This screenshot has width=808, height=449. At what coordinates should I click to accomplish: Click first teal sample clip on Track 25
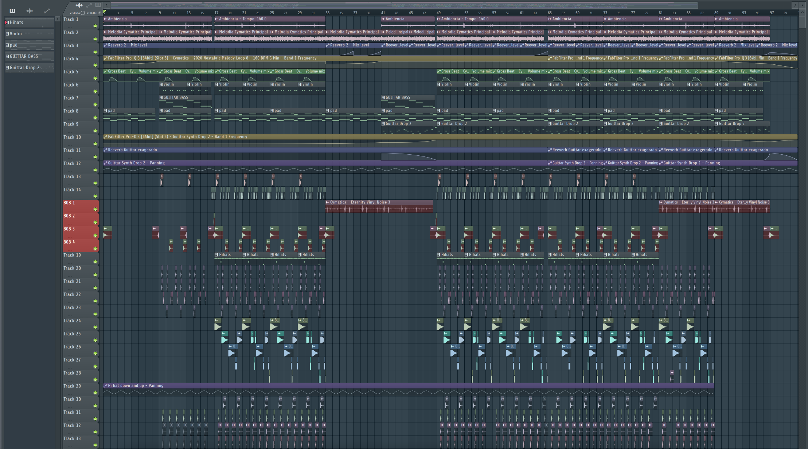tap(225, 337)
